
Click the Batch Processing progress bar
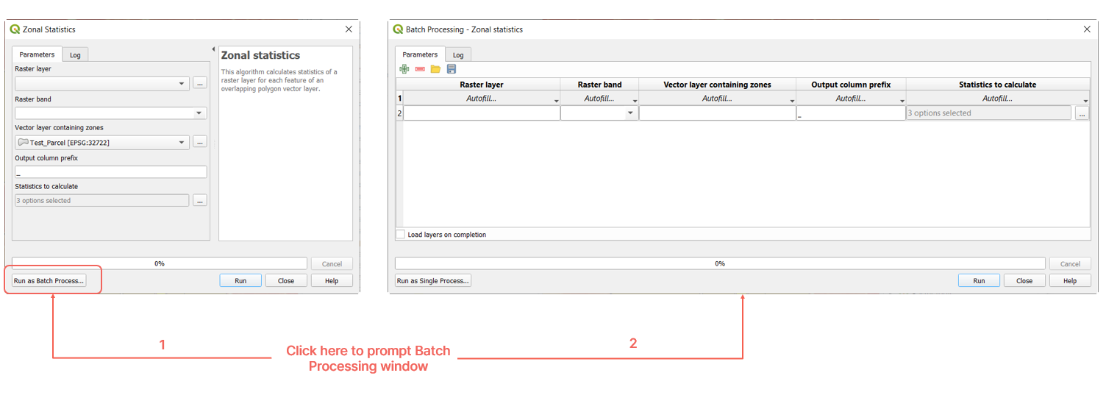coord(719,263)
